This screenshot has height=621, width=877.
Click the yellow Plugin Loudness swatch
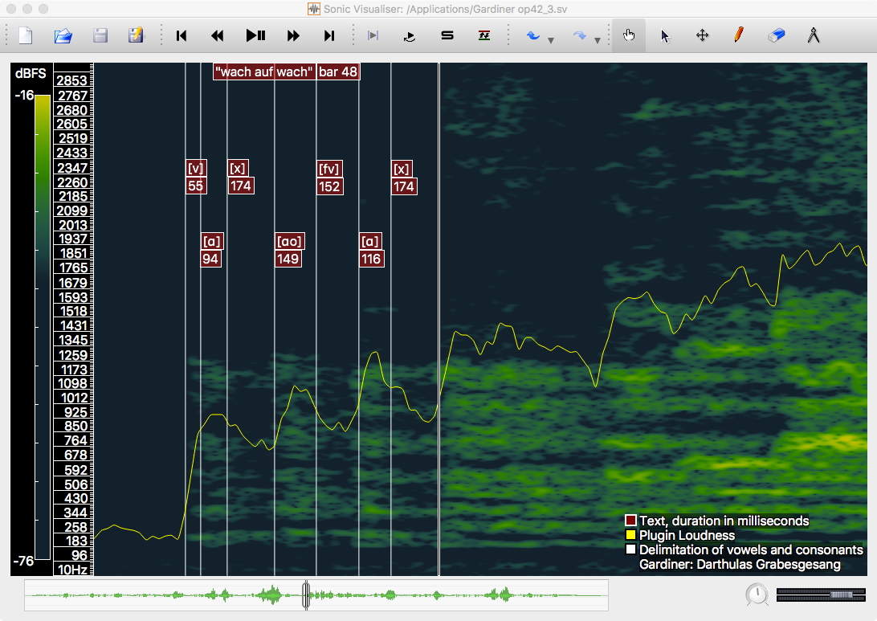coord(630,535)
